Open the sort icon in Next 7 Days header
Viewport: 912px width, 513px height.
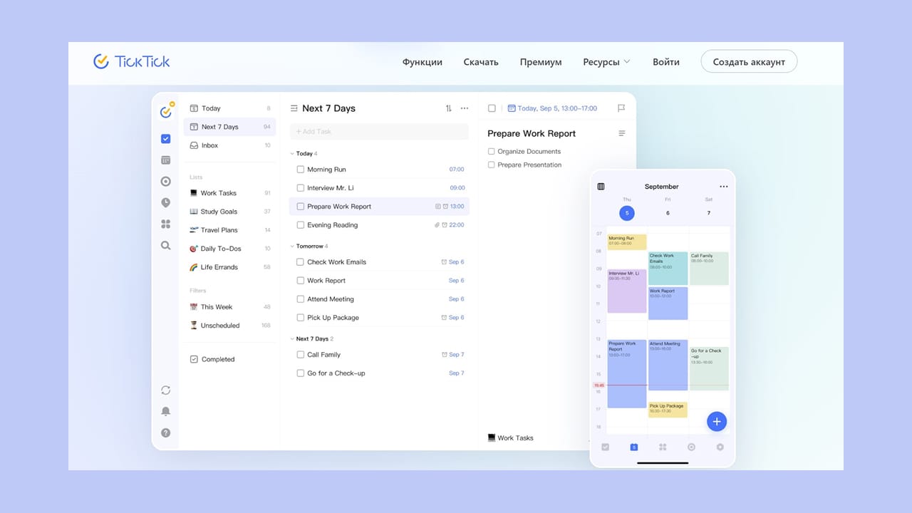(448, 108)
